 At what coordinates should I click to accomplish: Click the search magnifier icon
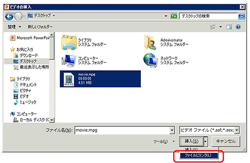coord(242,16)
